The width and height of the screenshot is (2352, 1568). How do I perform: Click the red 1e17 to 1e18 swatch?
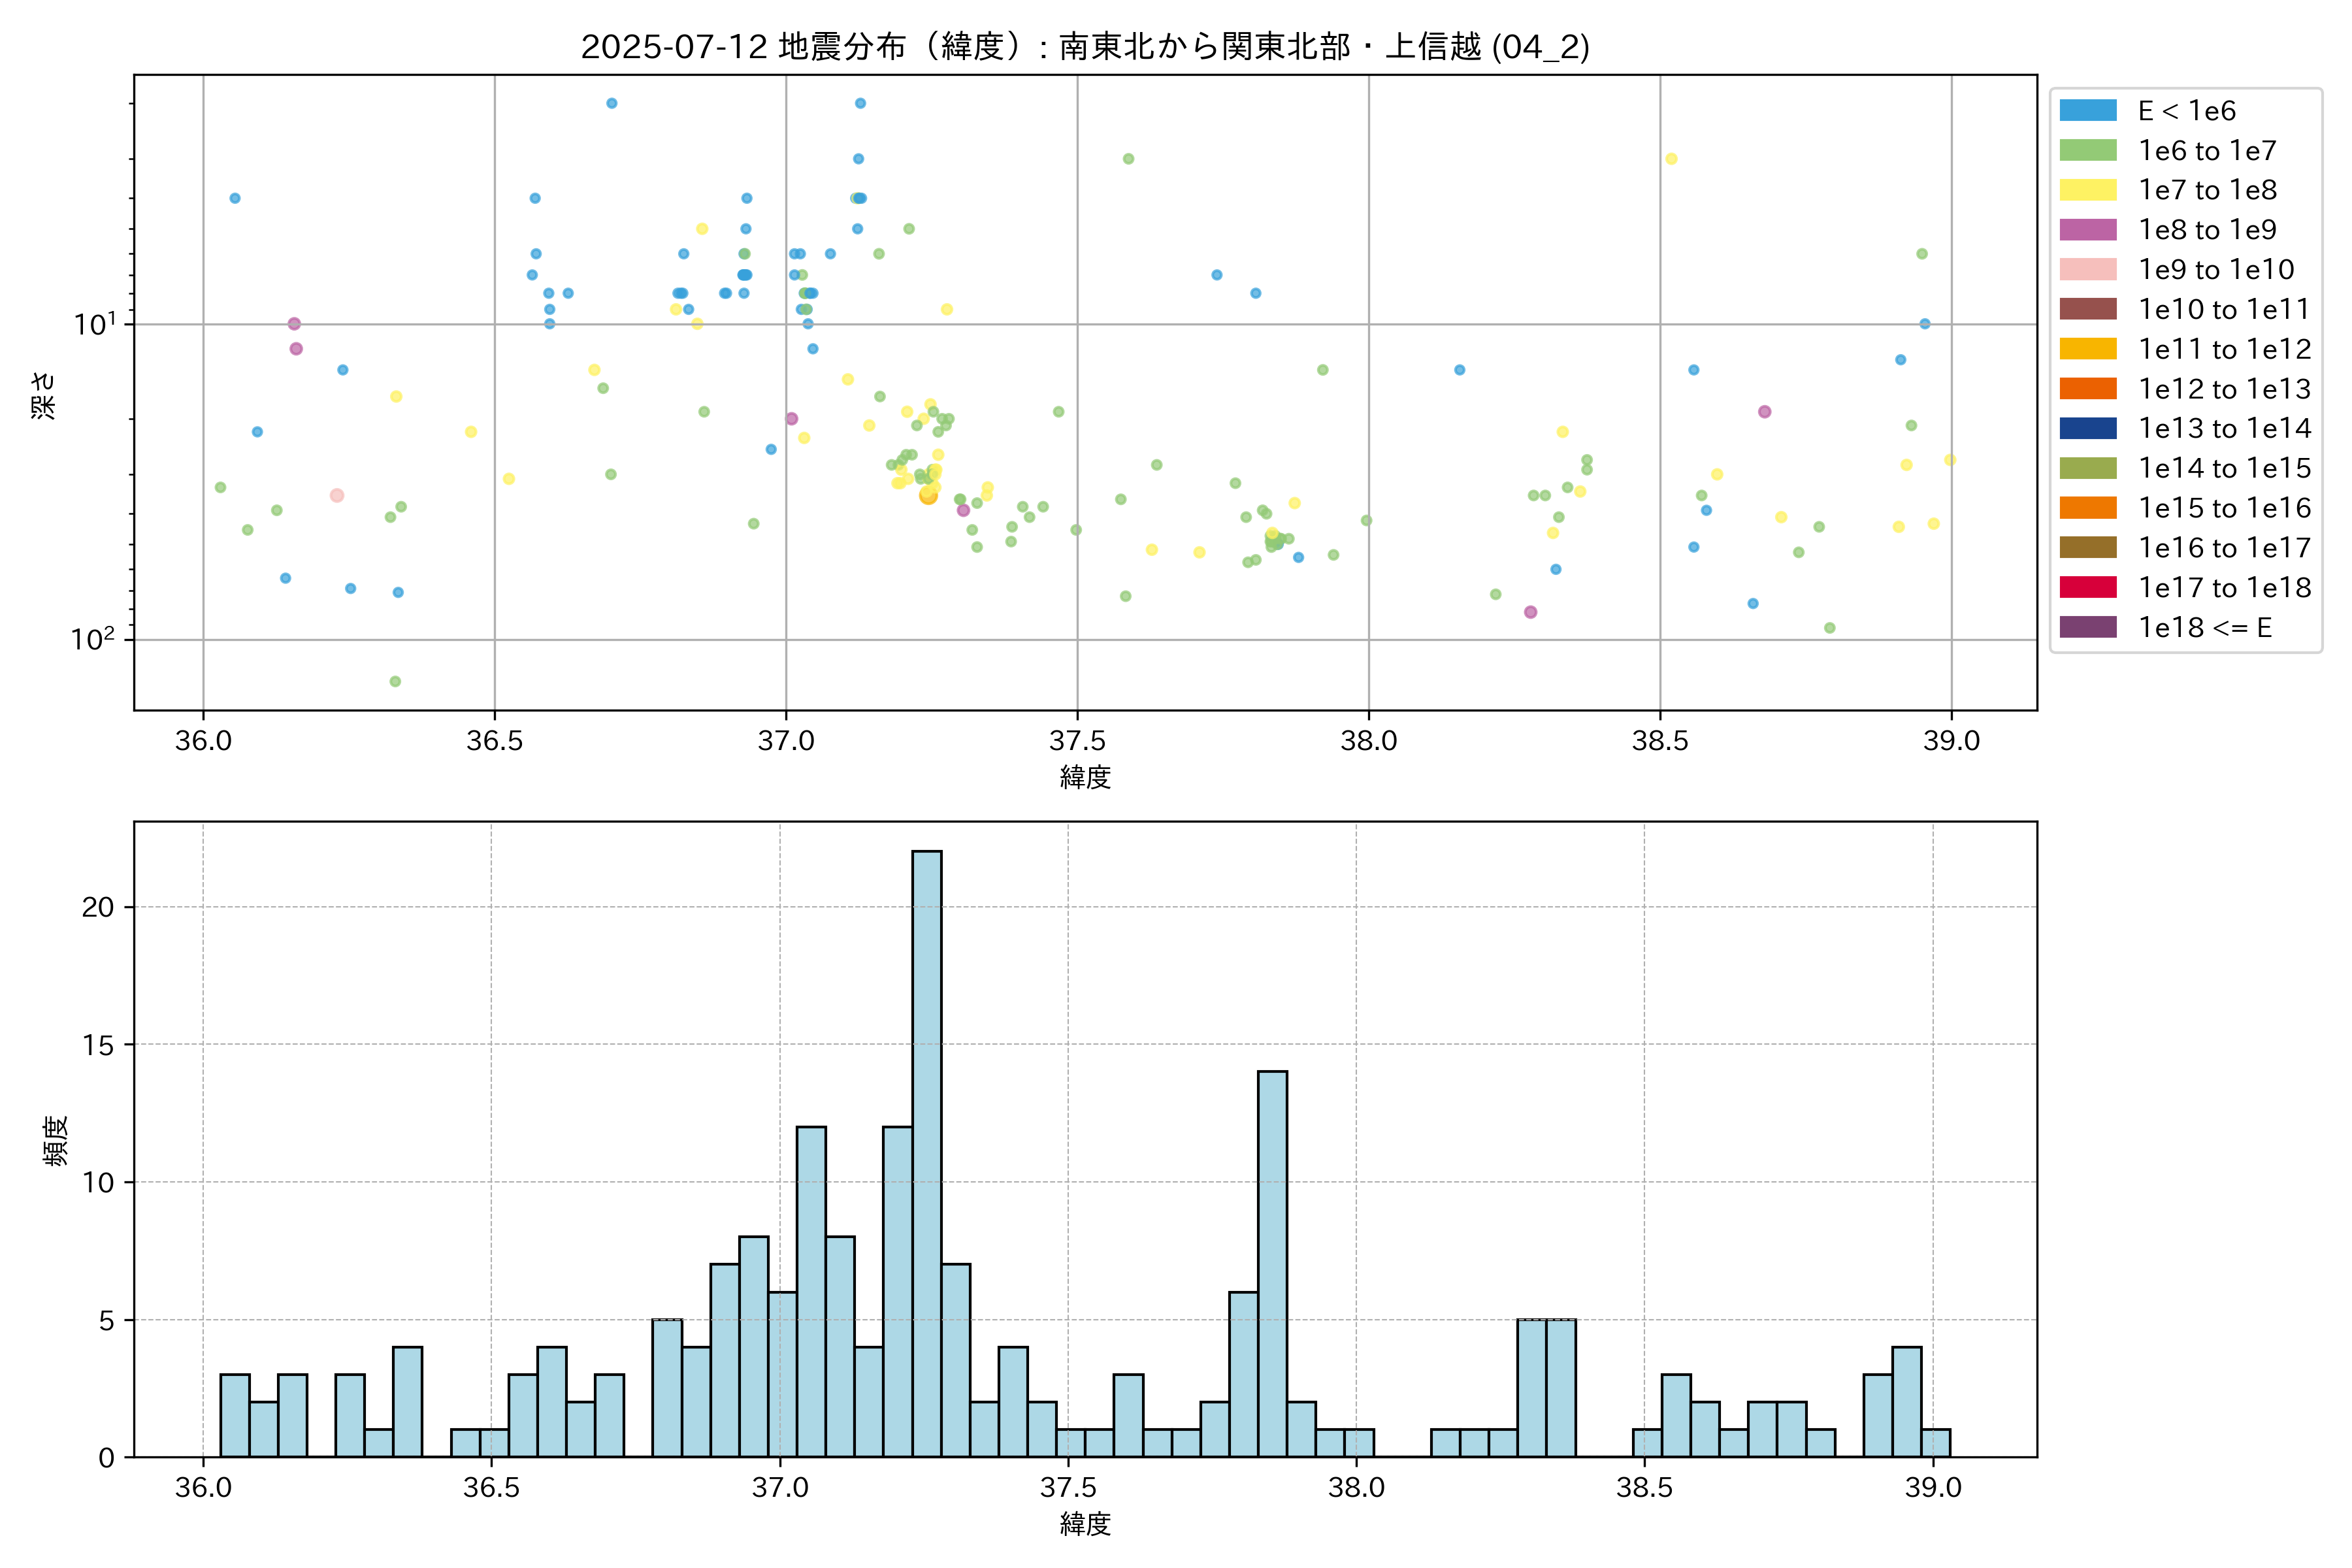[x=2087, y=587]
